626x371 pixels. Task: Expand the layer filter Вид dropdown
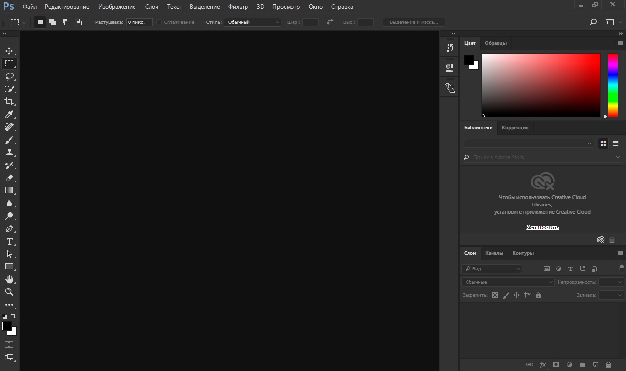[492, 268]
